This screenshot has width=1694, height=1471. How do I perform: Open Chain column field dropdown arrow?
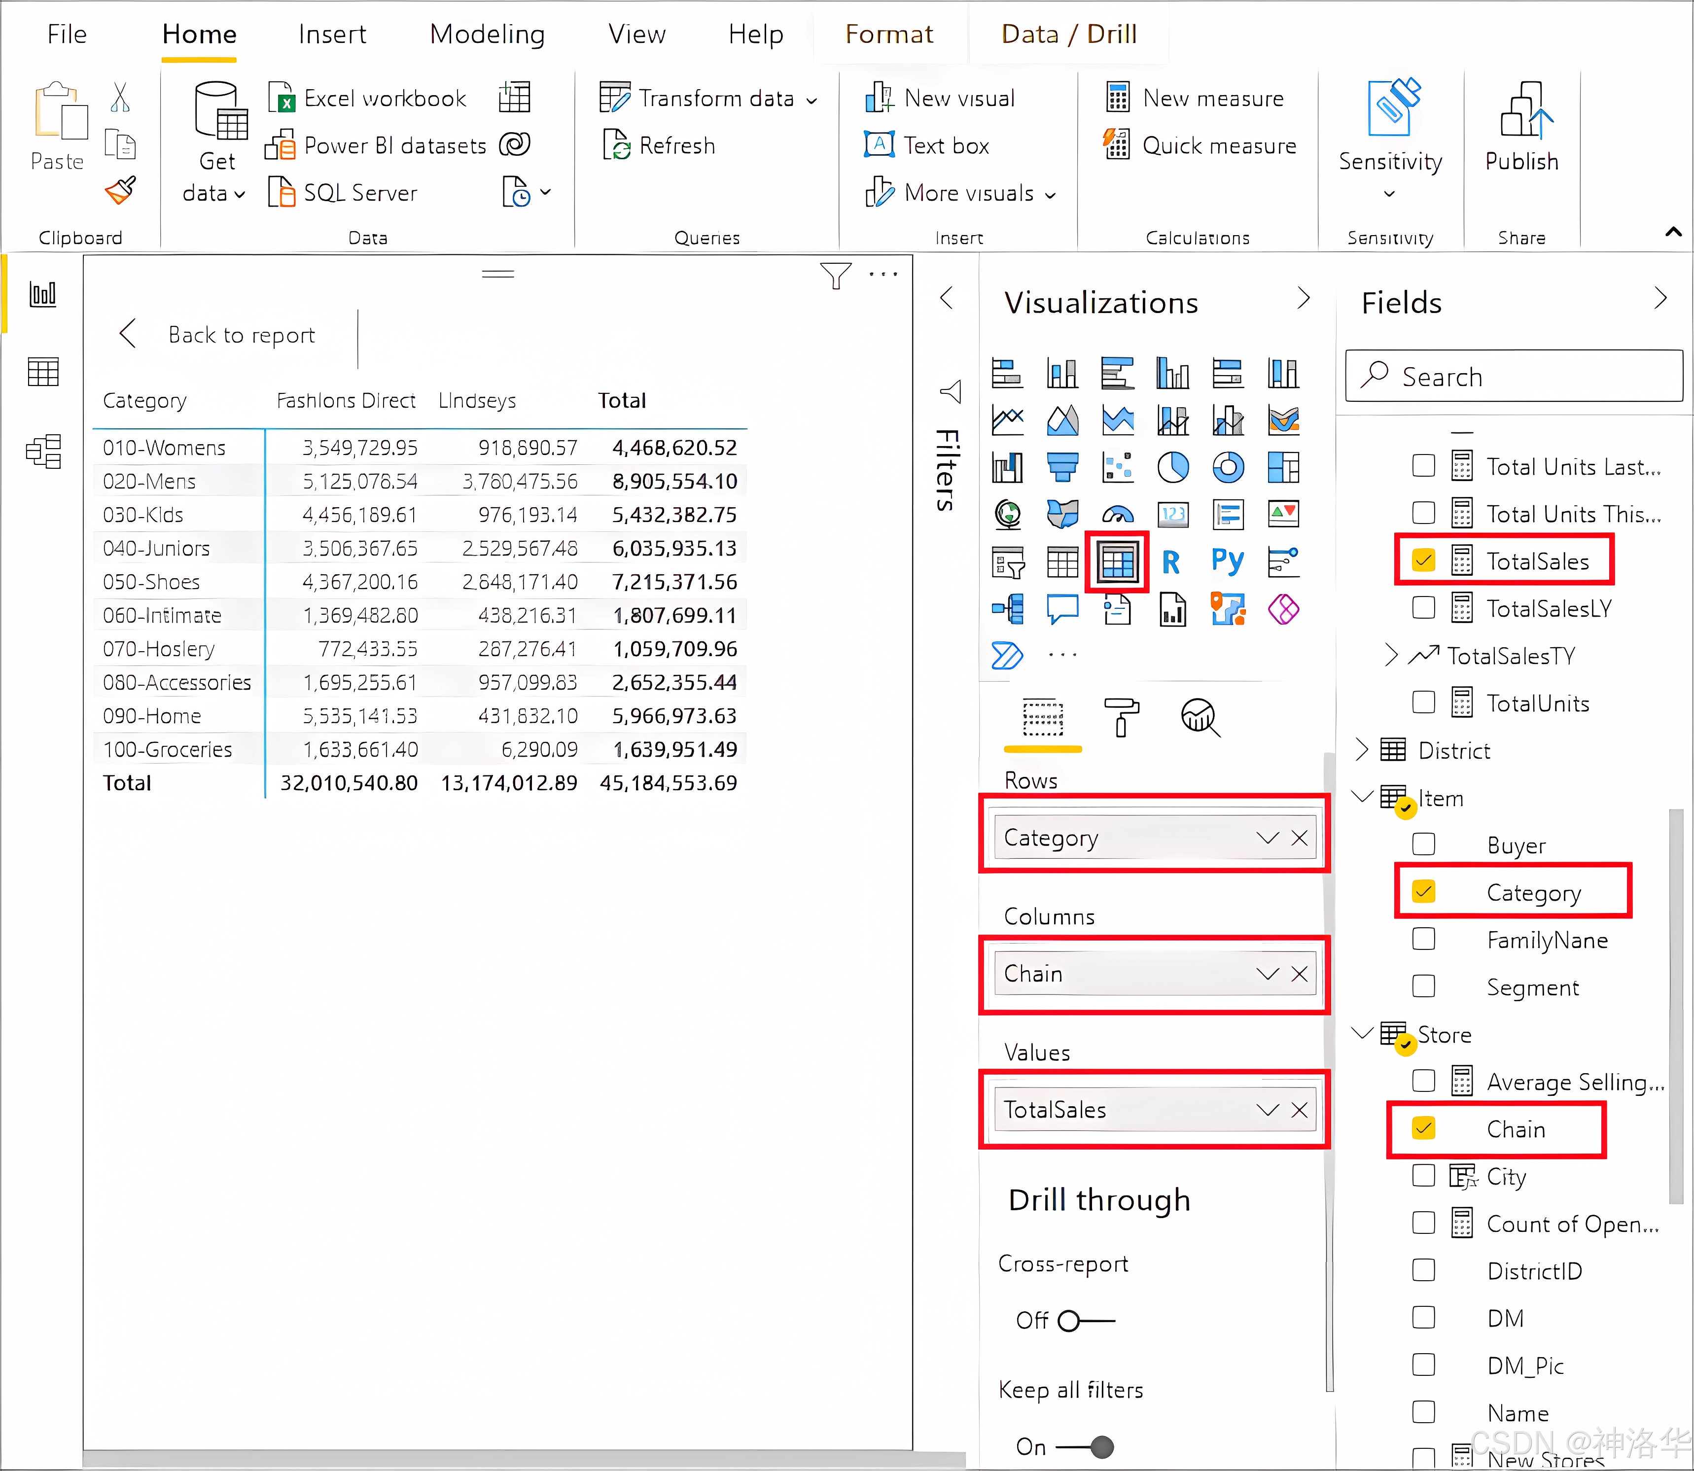coord(1267,975)
